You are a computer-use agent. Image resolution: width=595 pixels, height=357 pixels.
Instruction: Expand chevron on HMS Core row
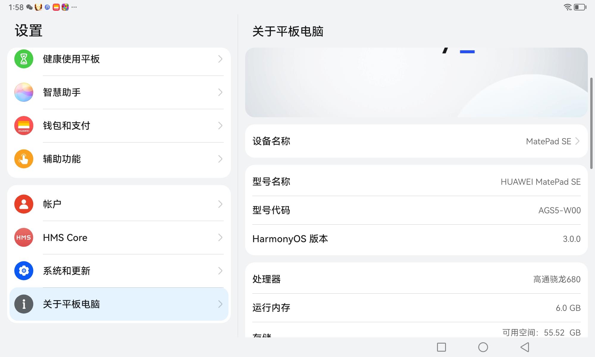point(220,237)
